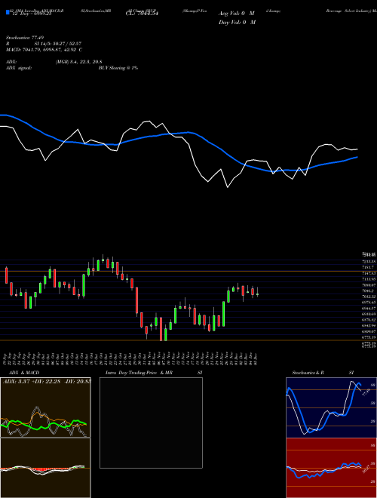Screen dimensions: 377x498
Task: Click the 7012.32 price axis label
Action: click(369, 297)
